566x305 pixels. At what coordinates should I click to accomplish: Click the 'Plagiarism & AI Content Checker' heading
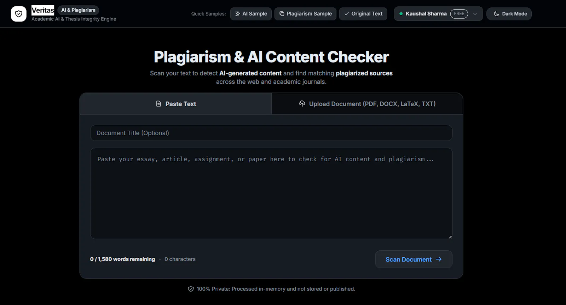[271, 57]
